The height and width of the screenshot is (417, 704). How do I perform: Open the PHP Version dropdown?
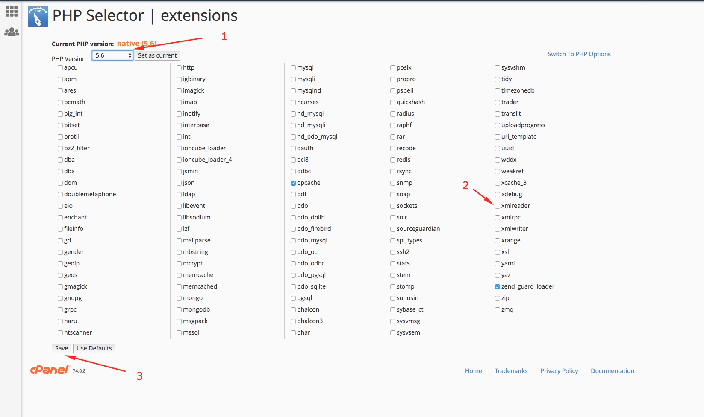point(113,55)
